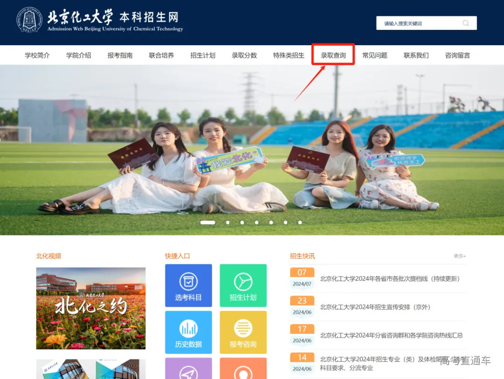Click the orange person quick entry icon
Viewport: 504px width, 379px height.
pyautogui.click(x=243, y=371)
